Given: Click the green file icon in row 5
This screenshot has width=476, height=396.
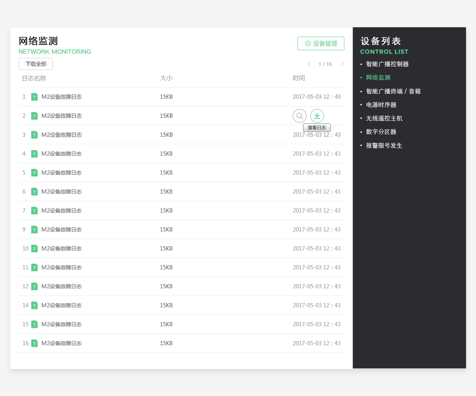Looking at the screenshot, I should (x=35, y=173).
